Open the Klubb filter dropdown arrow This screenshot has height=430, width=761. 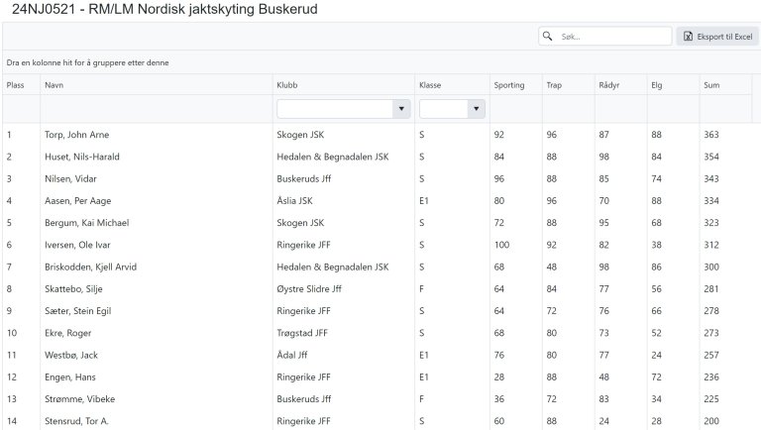pyautogui.click(x=401, y=109)
